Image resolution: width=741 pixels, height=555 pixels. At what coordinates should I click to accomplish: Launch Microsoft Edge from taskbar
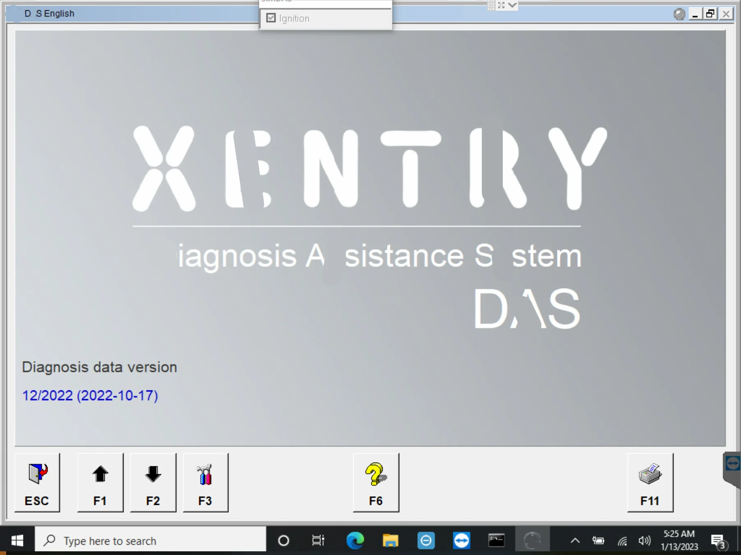(x=355, y=541)
